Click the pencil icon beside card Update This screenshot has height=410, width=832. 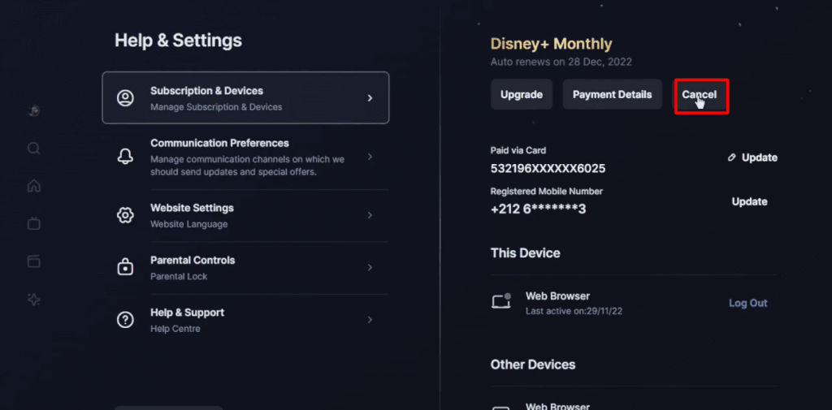(732, 158)
